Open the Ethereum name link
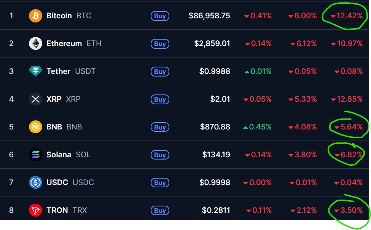Image resolution: width=371 pixels, height=230 pixels. (64, 43)
